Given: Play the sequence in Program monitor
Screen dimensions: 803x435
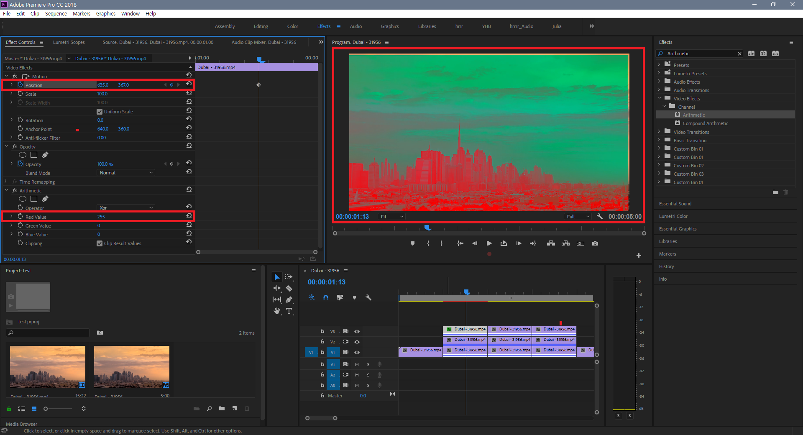Looking at the screenshot, I should [489, 243].
